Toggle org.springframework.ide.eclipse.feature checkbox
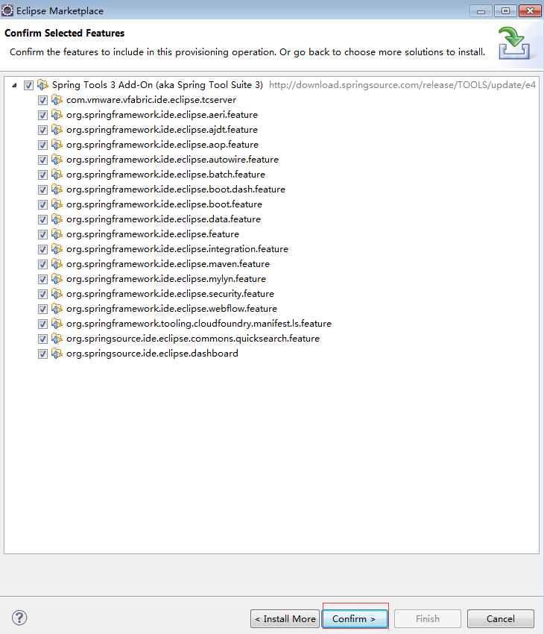 tap(42, 234)
